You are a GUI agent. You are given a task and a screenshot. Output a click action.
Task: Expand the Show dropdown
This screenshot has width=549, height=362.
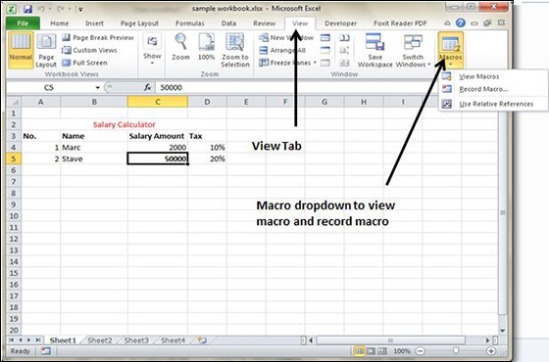tap(152, 50)
